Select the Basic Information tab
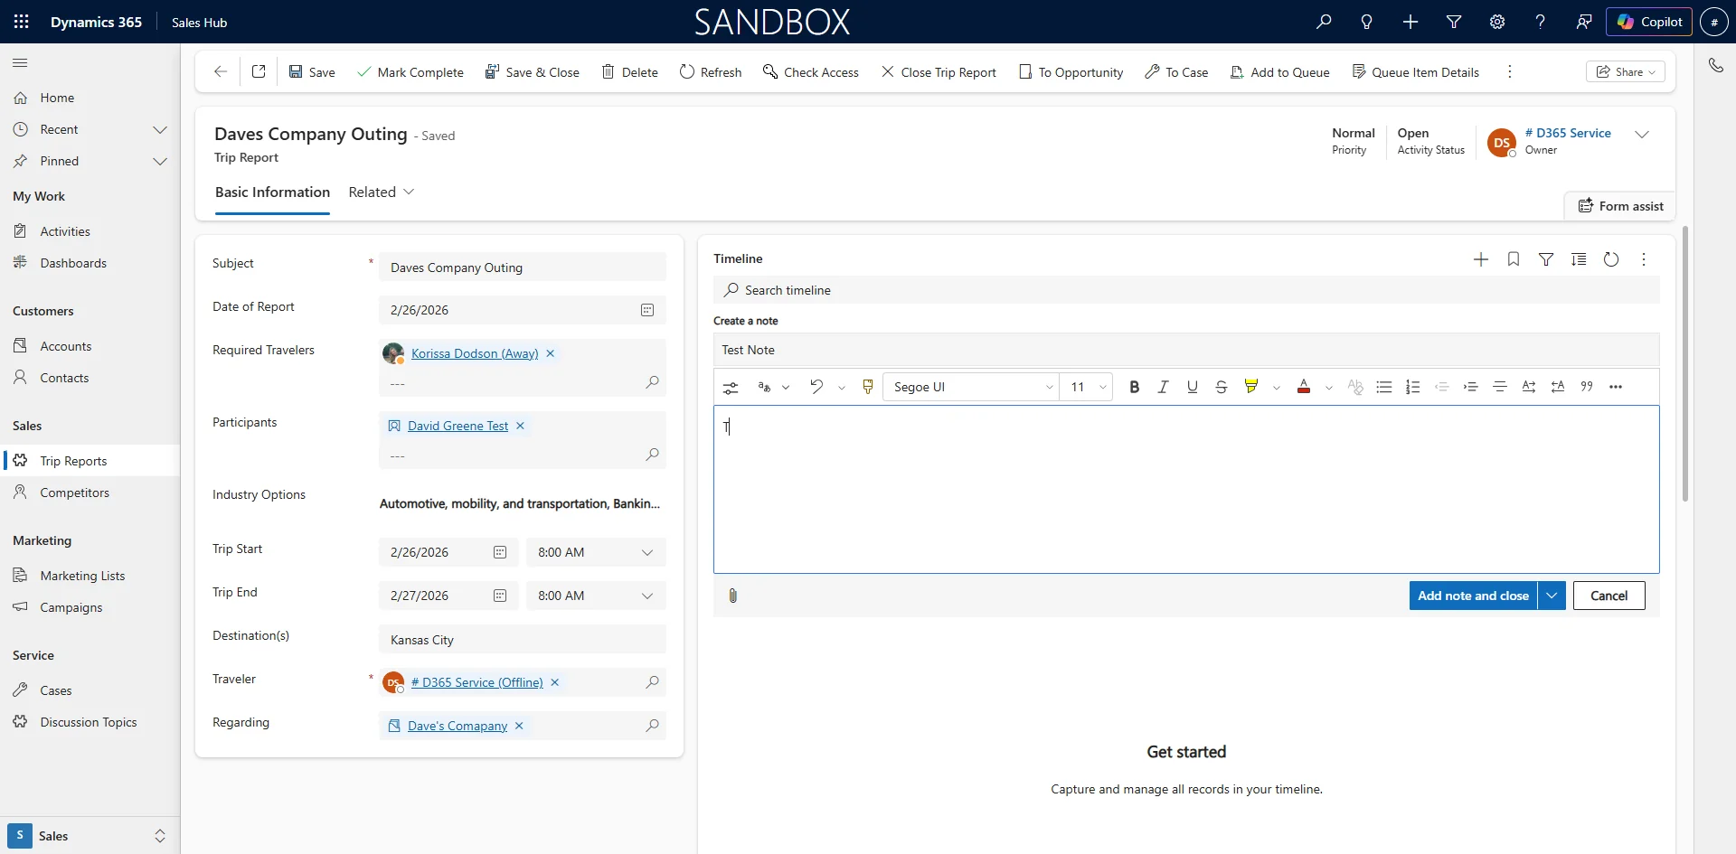Screen dimensions: 1736x854 pyautogui.click(x=271, y=192)
